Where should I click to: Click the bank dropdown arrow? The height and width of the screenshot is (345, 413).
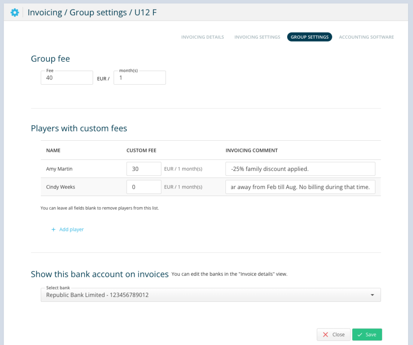(x=372, y=295)
